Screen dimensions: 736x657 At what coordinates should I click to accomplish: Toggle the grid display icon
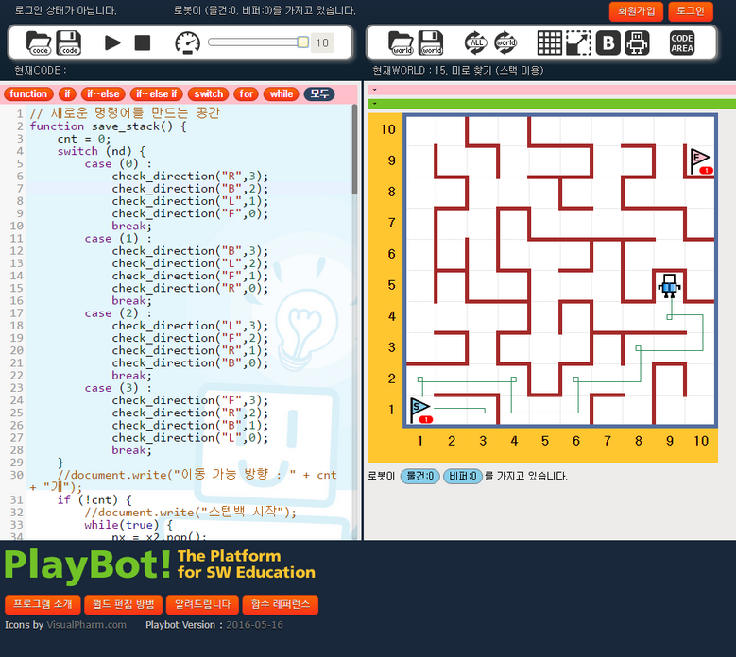tap(549, 42)
